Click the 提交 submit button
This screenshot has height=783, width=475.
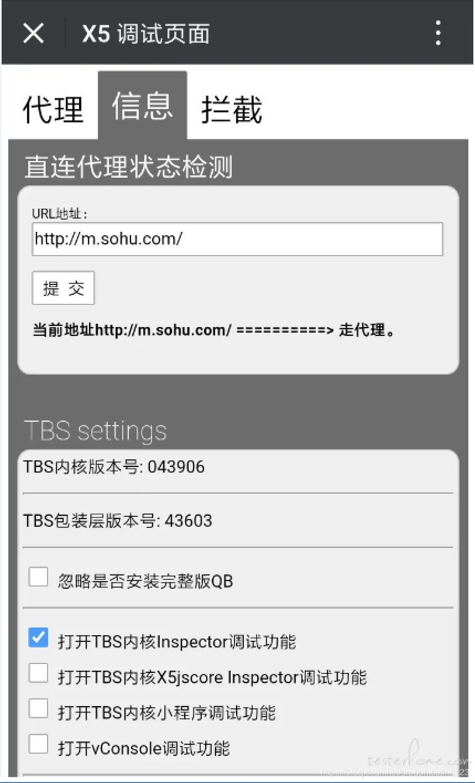coord(63,288)
